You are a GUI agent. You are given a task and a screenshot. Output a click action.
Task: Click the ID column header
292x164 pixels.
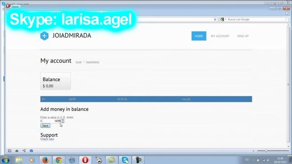tap(43, 99)
